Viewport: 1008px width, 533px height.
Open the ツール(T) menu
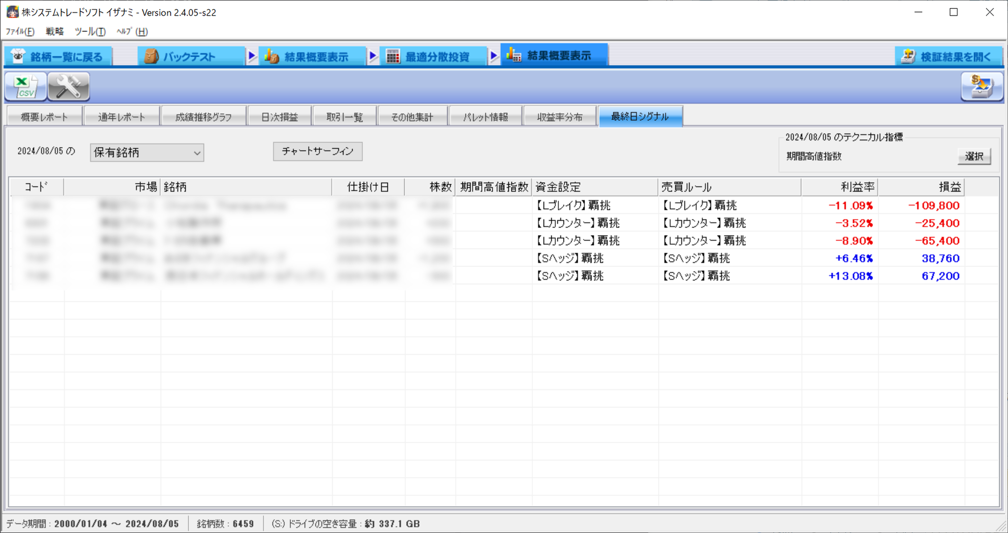pos(90,31)
